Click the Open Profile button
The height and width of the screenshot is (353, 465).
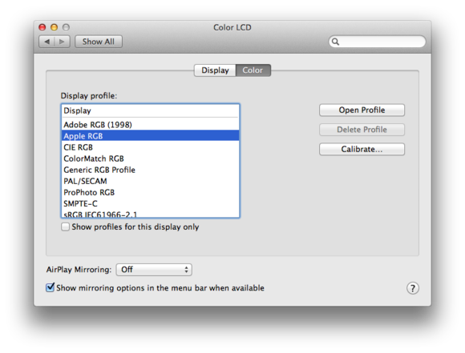click(362, 110)
